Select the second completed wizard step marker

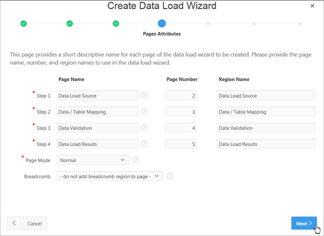[x=70, y=24]
